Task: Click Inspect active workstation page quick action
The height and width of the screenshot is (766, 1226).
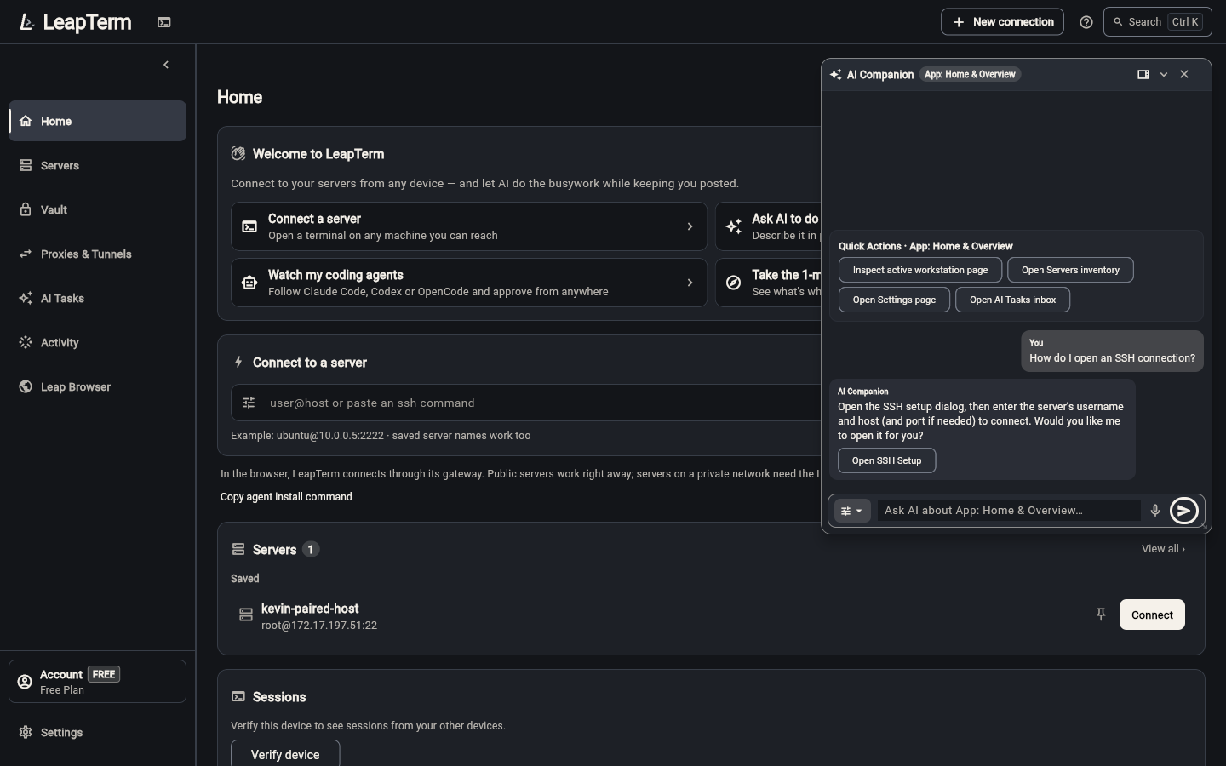Action: 920,270
